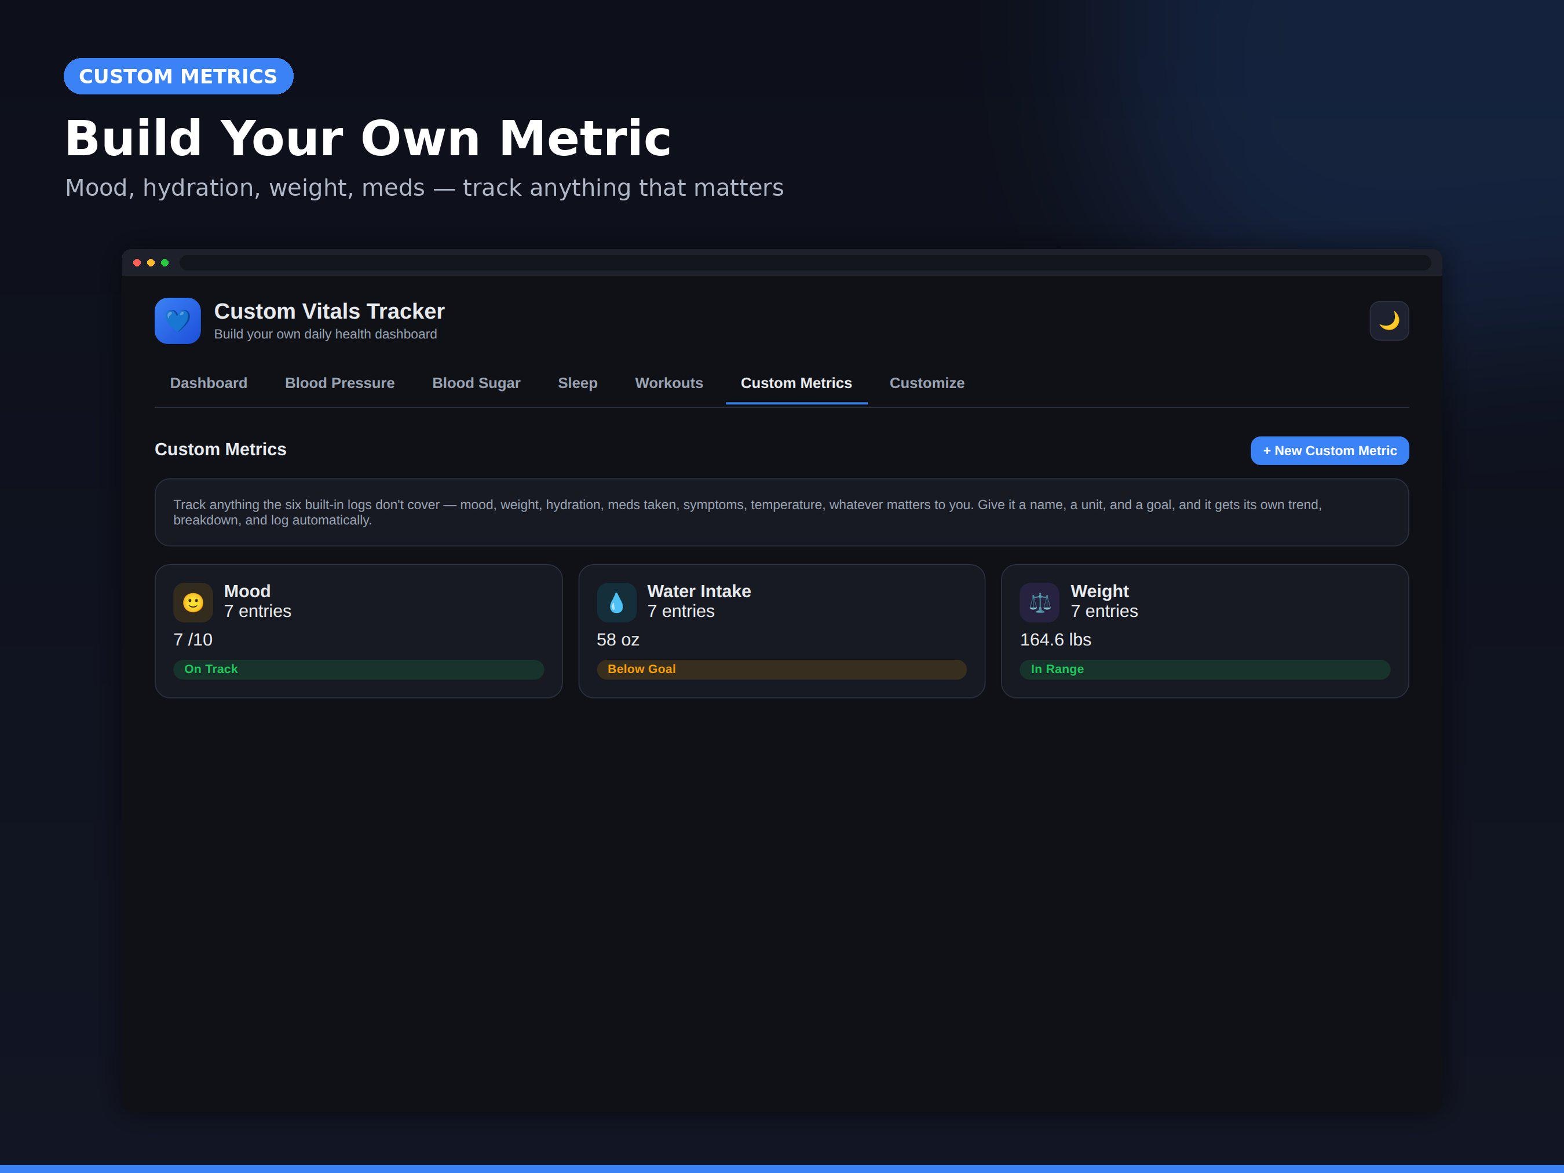Click the green maximize window dot
1564x1173 pixels.
(165, 263)
